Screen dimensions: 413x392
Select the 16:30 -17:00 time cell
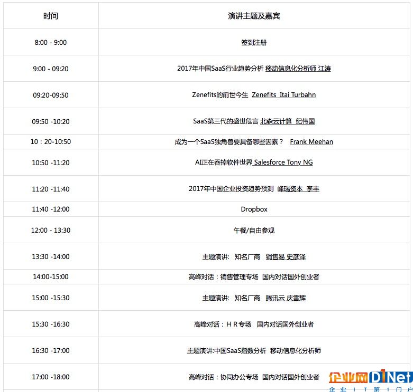[x=51, y=350]
